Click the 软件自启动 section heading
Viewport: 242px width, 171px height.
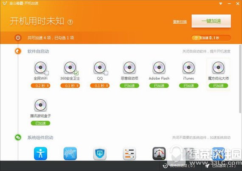[38, 51]
